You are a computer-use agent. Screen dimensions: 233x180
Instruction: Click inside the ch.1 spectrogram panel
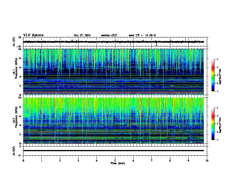point(114,72)
